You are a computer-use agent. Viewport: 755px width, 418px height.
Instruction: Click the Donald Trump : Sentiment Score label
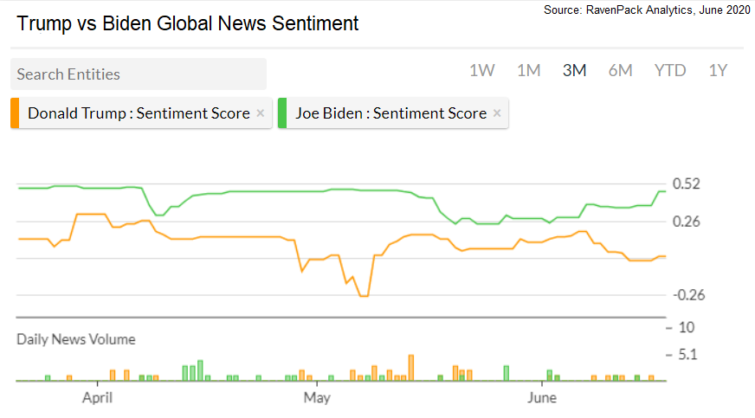(139, 113)
